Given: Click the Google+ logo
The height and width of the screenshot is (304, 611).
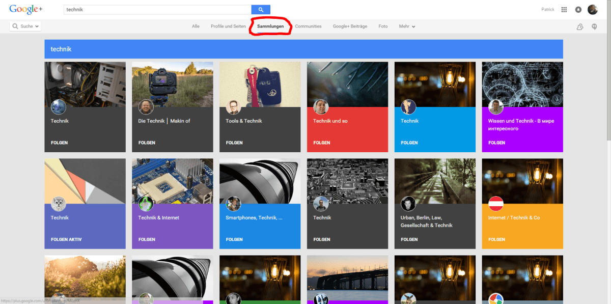Looking at the screenshot, I should 25,10.
